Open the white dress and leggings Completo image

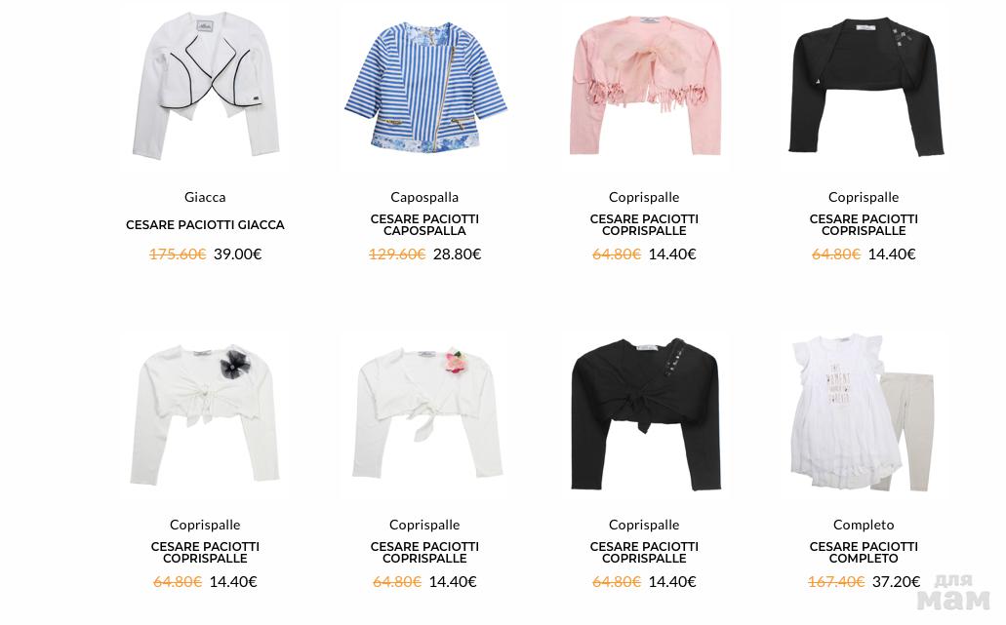[864, 413]
